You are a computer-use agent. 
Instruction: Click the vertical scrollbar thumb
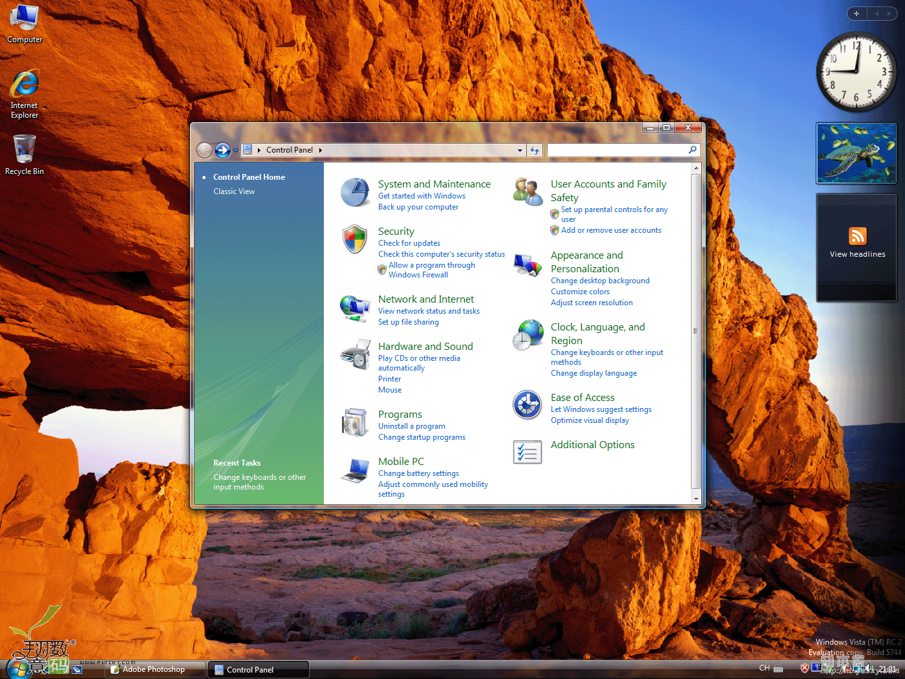tap(696, 331)
